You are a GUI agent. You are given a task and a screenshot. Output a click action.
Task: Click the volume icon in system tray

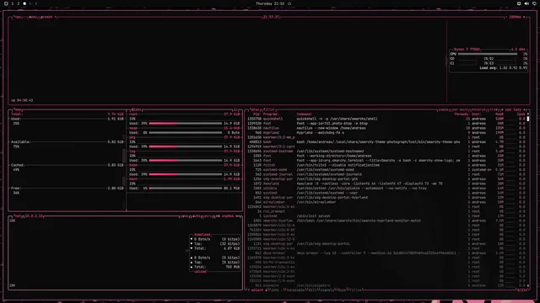click(526, 3)
